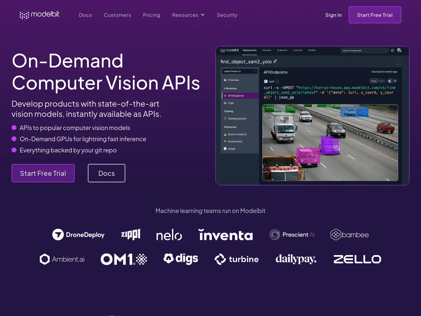The width and height of the screenshot is (421, 316).
Task: Click the OM1 customer logo
Action: (x=124, y=259)
